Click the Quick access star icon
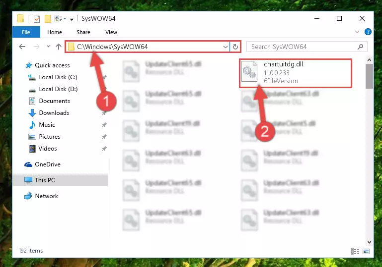The image size is (382, 267). (x=29, y=65)
